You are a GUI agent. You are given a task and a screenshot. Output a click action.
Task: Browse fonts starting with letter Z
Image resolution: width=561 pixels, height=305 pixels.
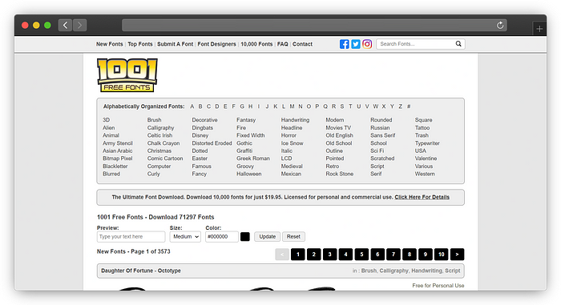click(401, 106)
